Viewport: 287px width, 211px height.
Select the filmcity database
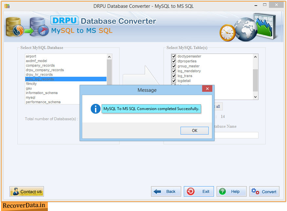66,84
